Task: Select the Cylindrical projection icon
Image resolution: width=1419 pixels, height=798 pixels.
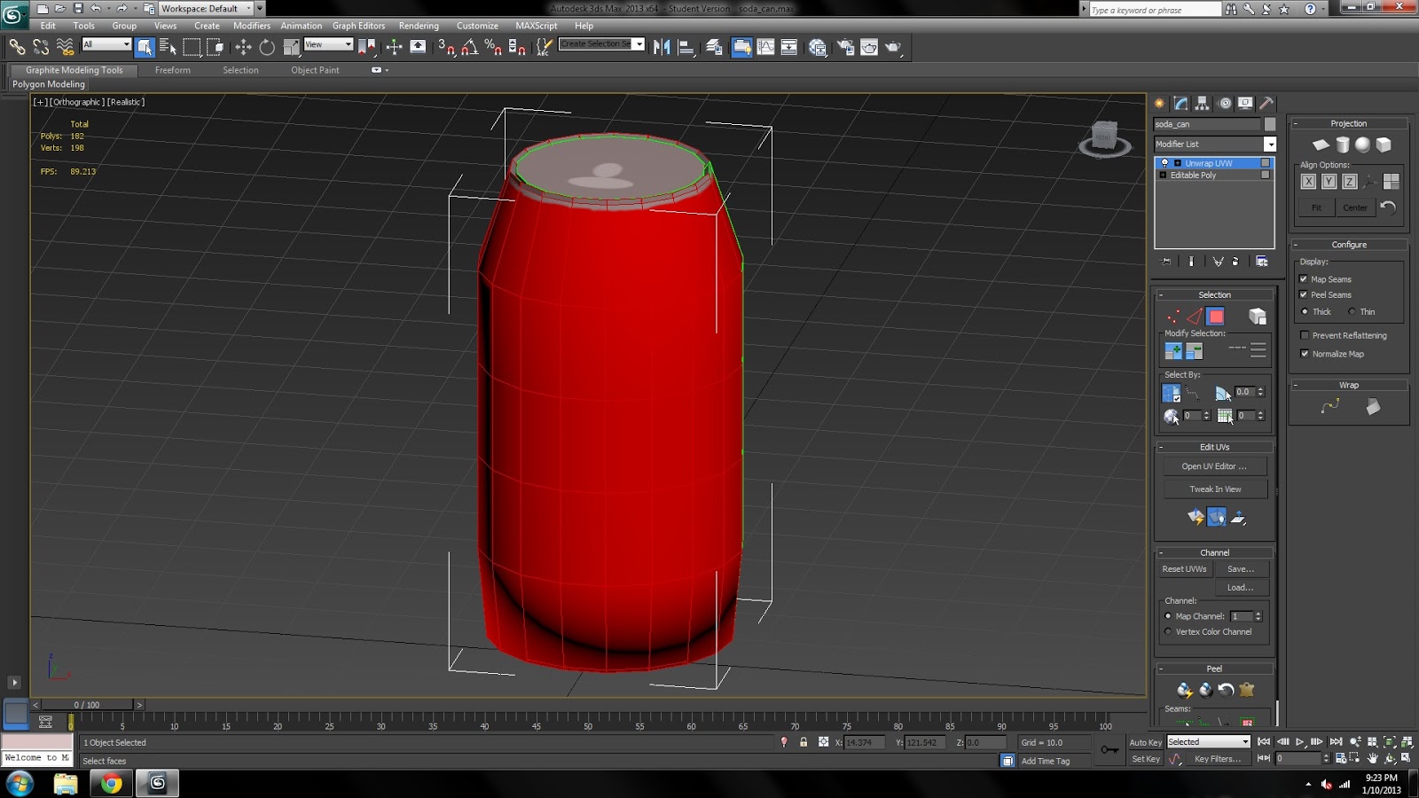Action: (x=1342, y=144)
